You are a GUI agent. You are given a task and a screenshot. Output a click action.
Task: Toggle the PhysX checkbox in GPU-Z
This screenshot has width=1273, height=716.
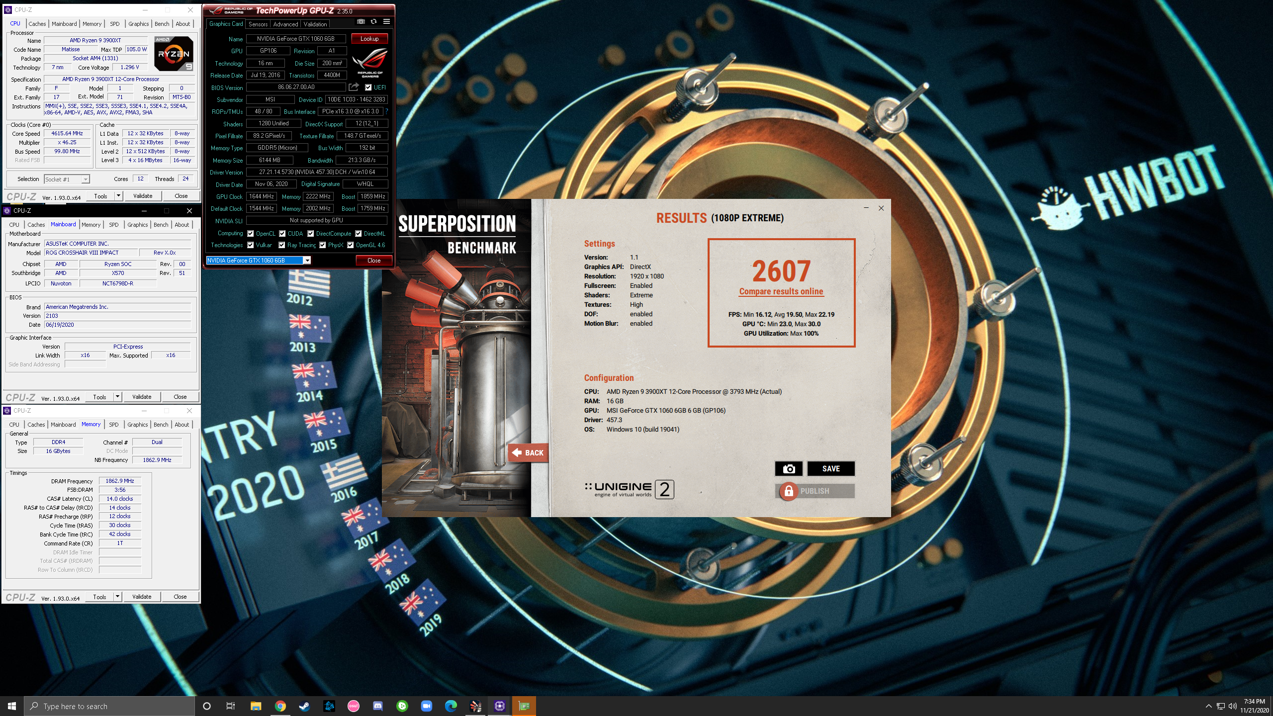point(323,245)
